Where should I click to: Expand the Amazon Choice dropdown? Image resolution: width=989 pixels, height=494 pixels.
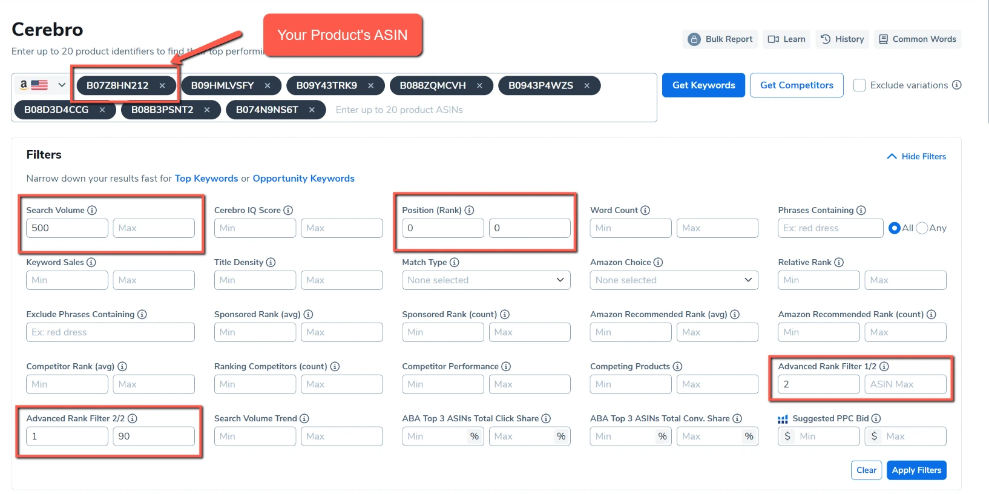coord(674,280)
